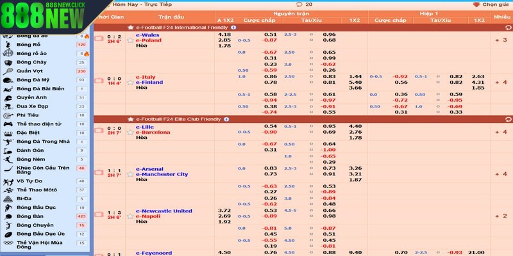513x256 pixels.
Task: Expand +4 more bets for e-Lille match
Action: click(x=501, y=132)
